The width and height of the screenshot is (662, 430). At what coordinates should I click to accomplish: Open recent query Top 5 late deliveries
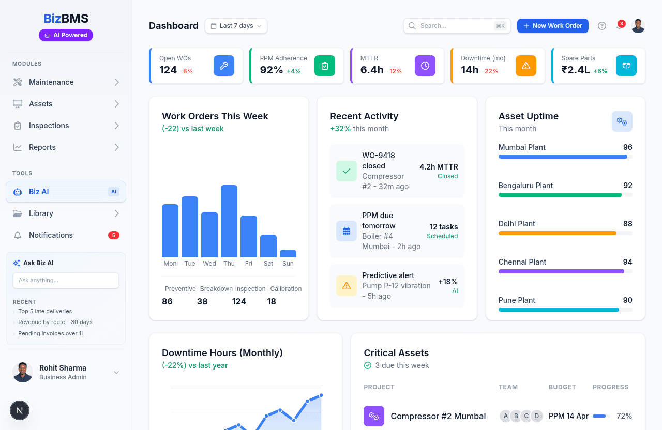[45, 311]
